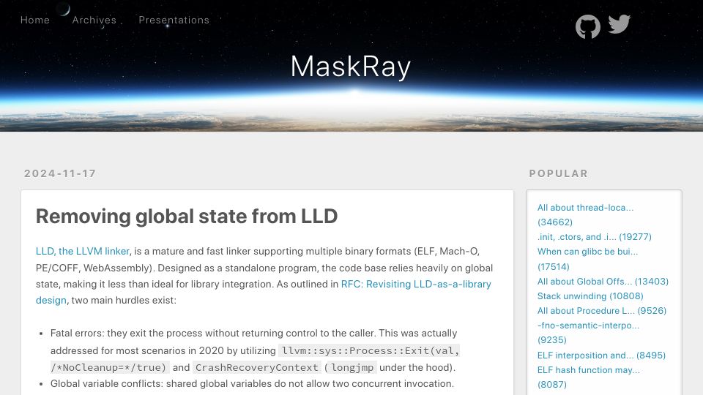The width and height of the screenshot is (703, 395).
Task: Follow the LLD, the LLVM linker link
Action: 83,251
